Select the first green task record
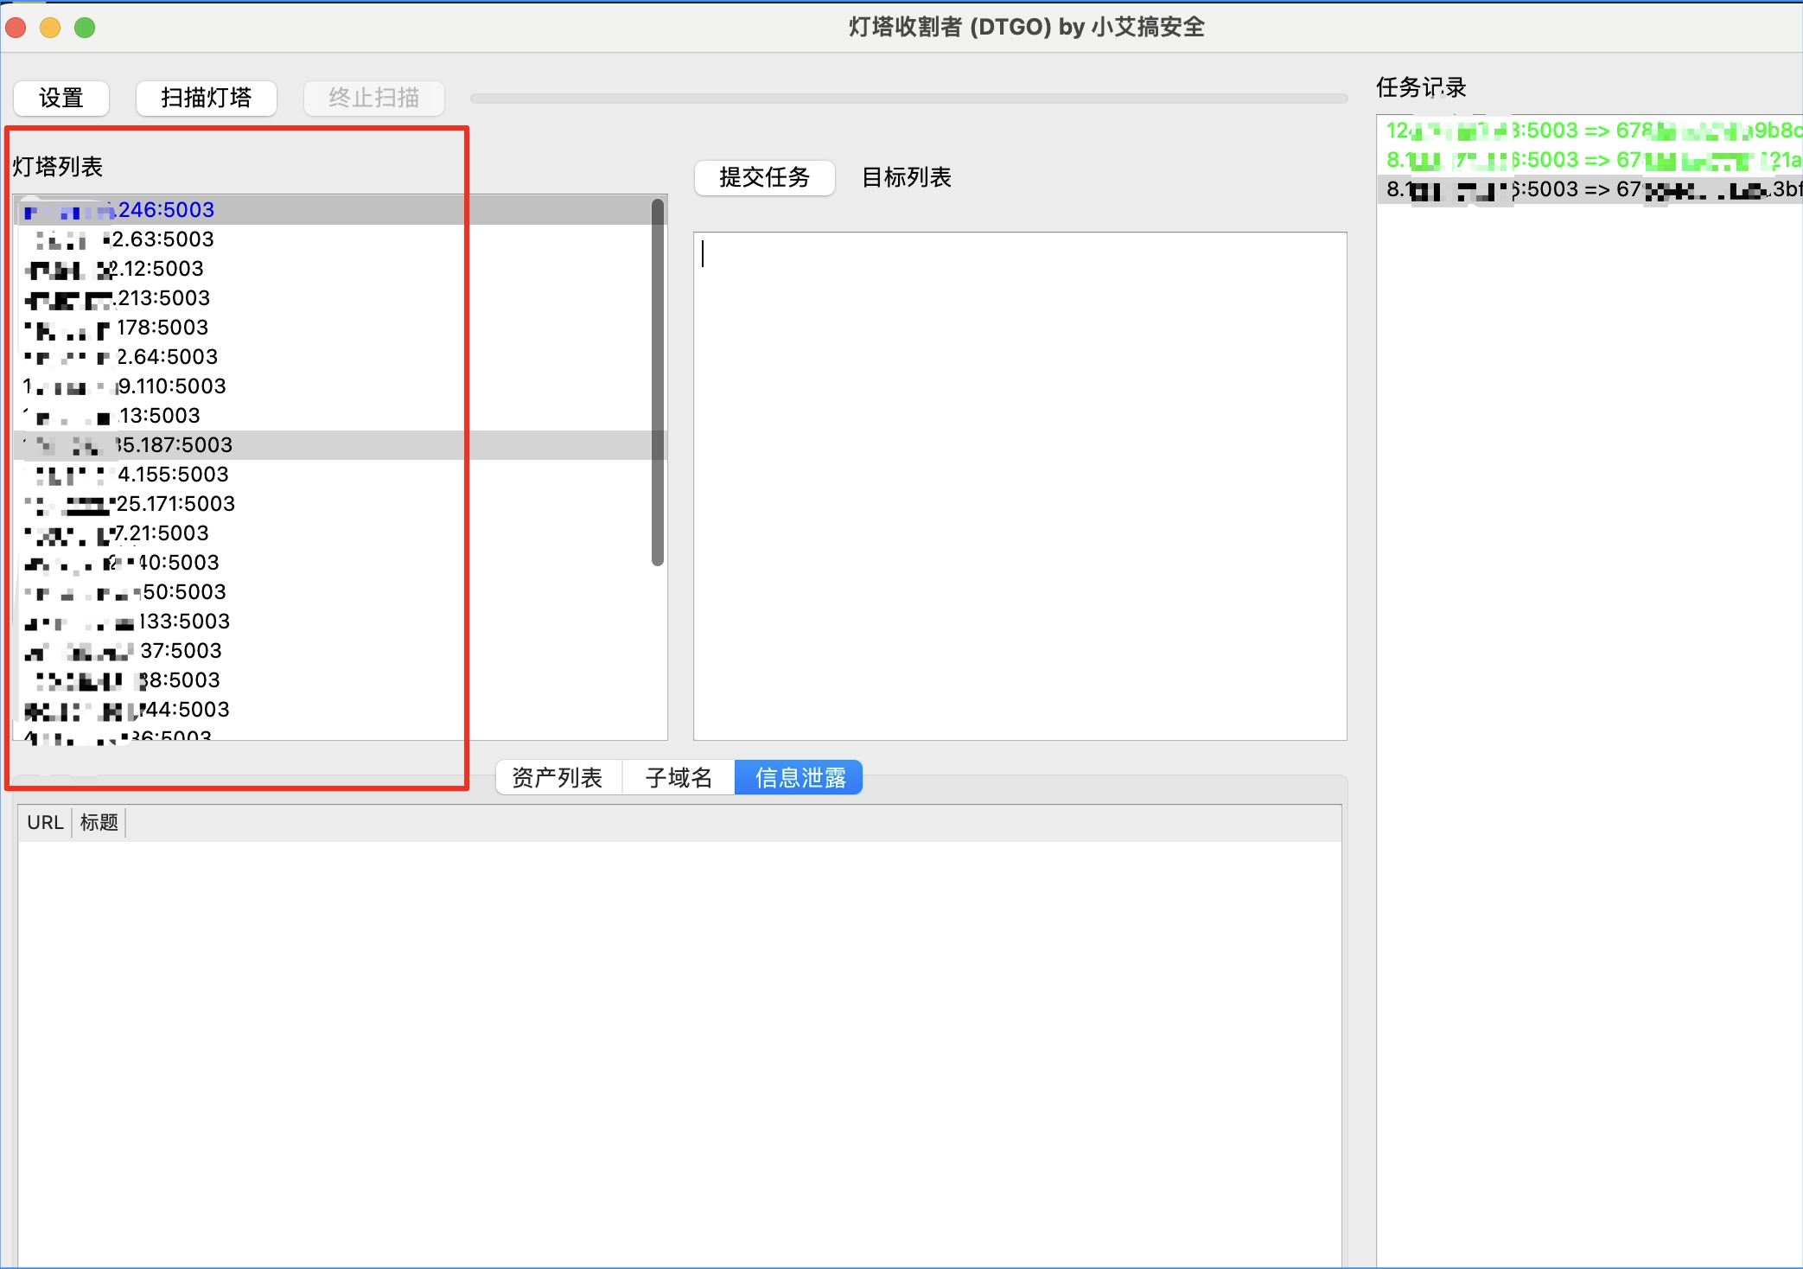Viewport: 1803px width, 1269px height. tap(1590, 131)
